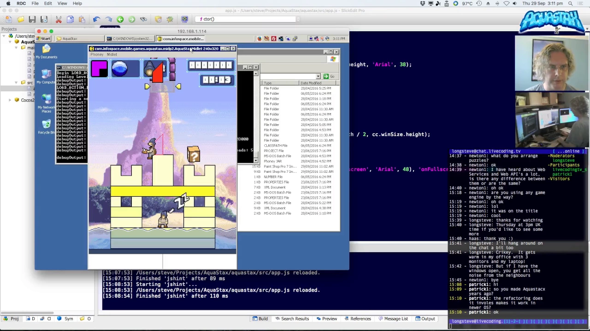Open the Phoney menu in emulator
Screen dimensions: 590x331
(97, 54)
